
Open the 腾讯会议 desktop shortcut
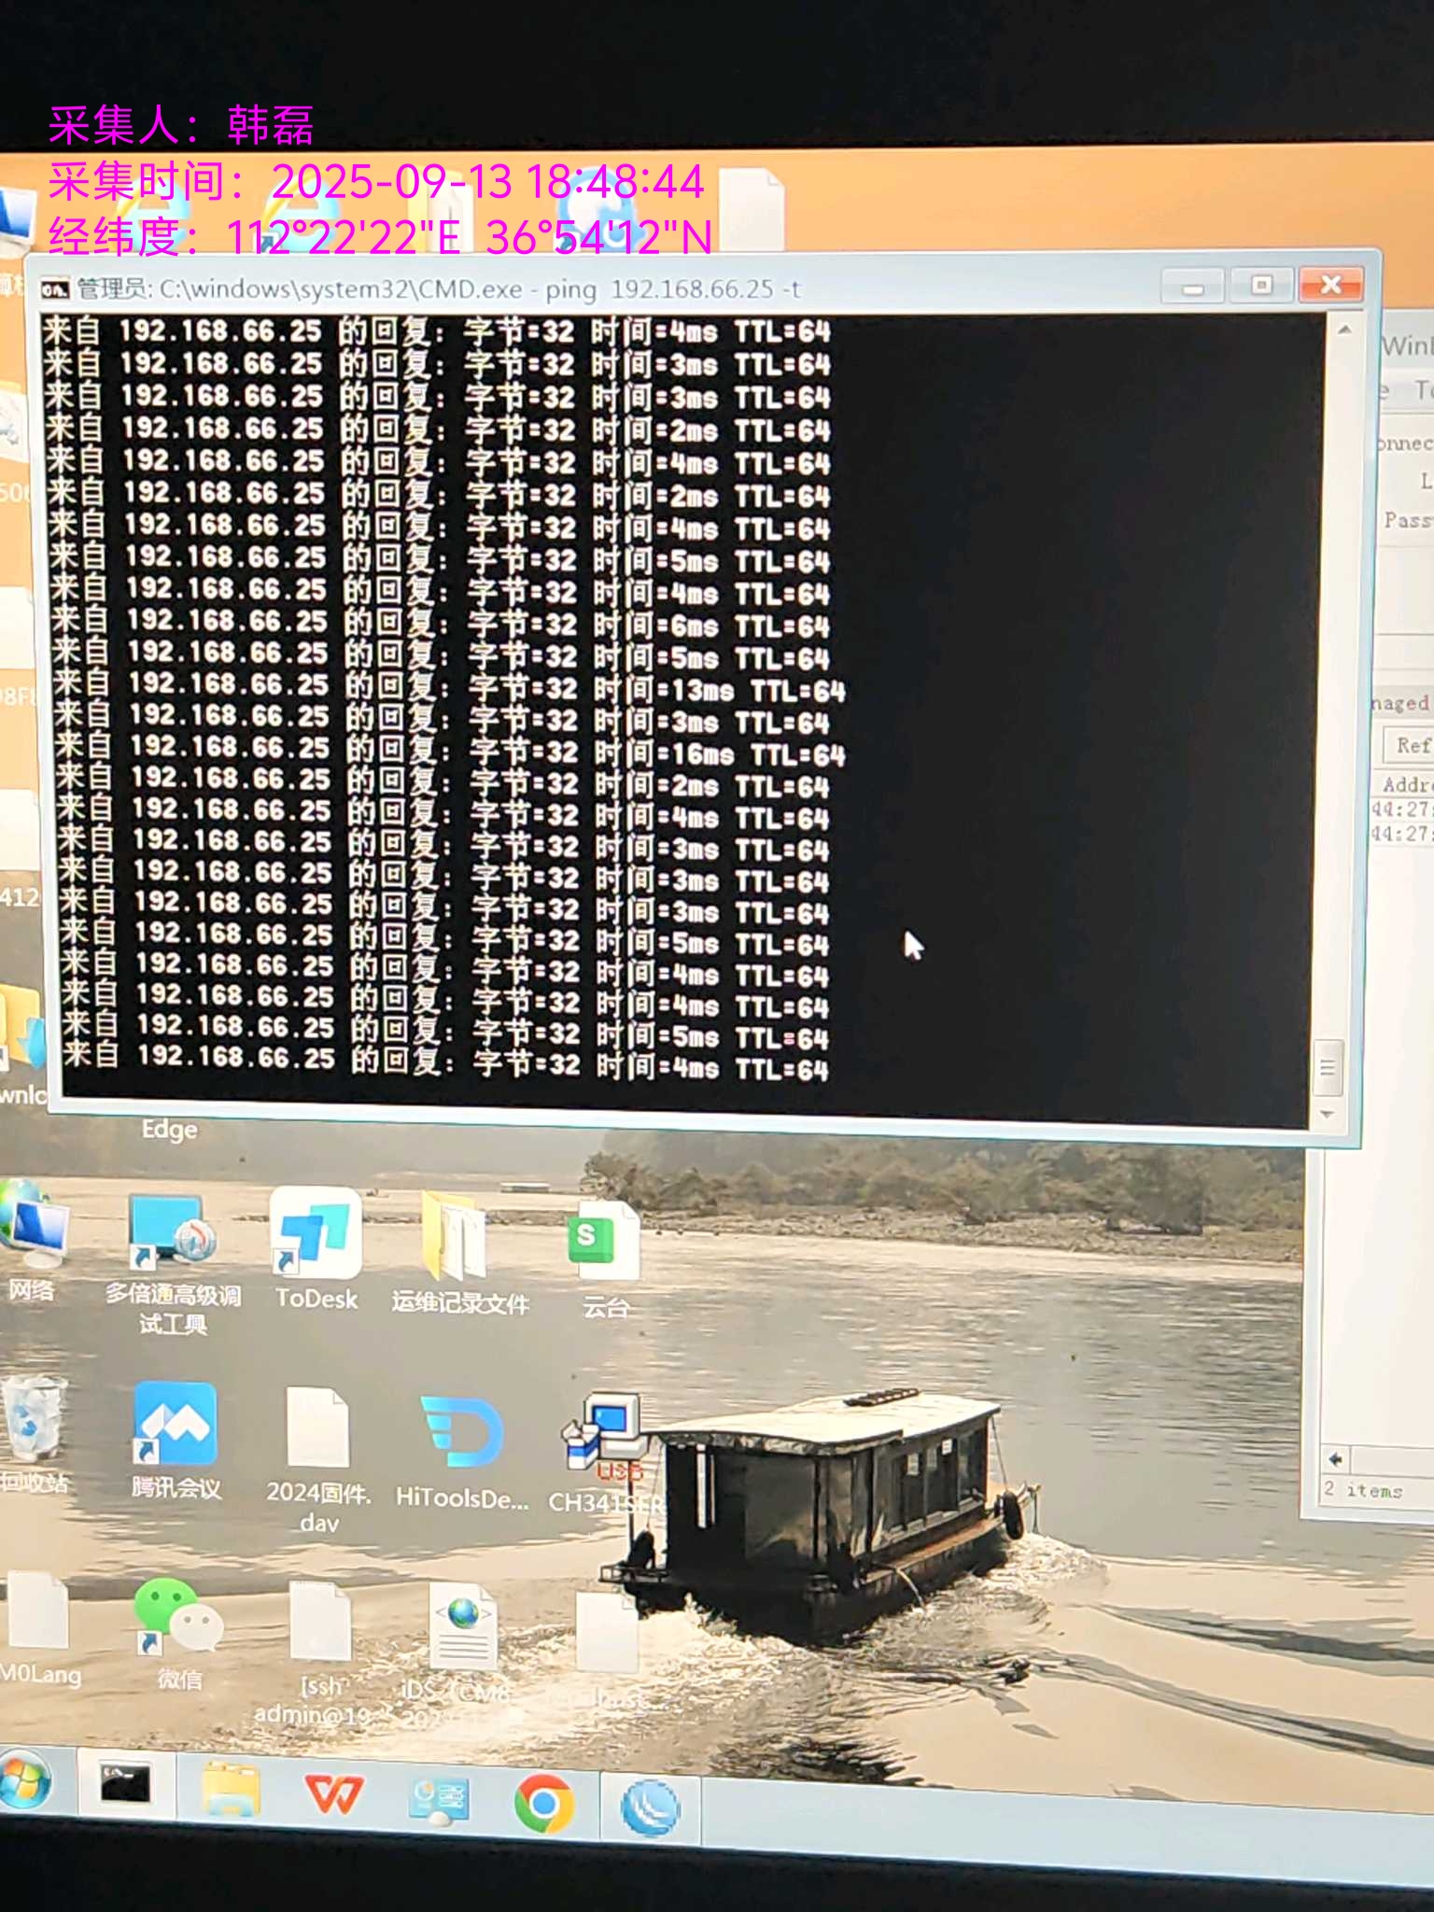click(x=176, y=1427)
